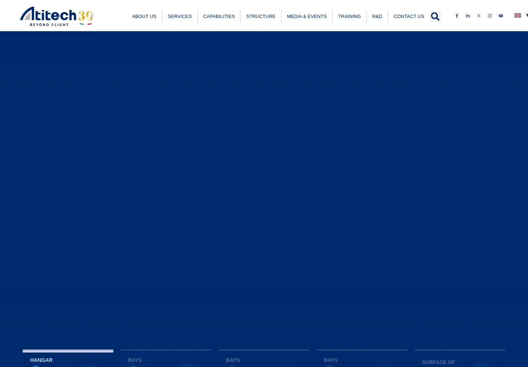The height and width of the screenshot is (367, 528).
Task: Open the R&D menu item
Action: pos(377,17)
